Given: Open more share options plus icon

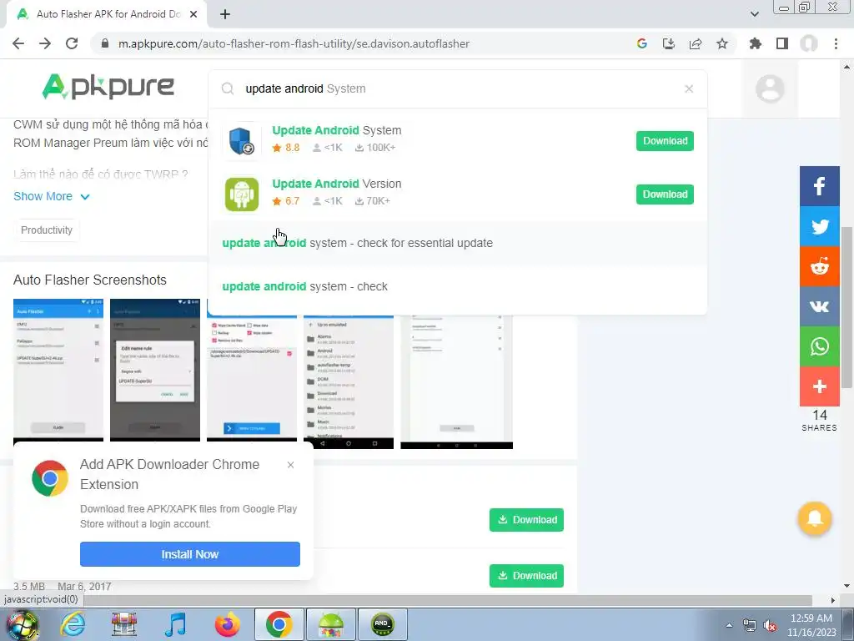Looking at the screenshot, I should 819,386.
